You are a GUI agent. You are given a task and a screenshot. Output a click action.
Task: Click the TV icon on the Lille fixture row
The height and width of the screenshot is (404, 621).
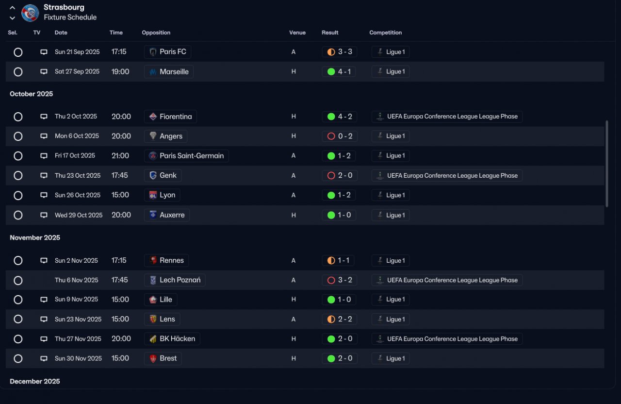(x=44, y=300)
